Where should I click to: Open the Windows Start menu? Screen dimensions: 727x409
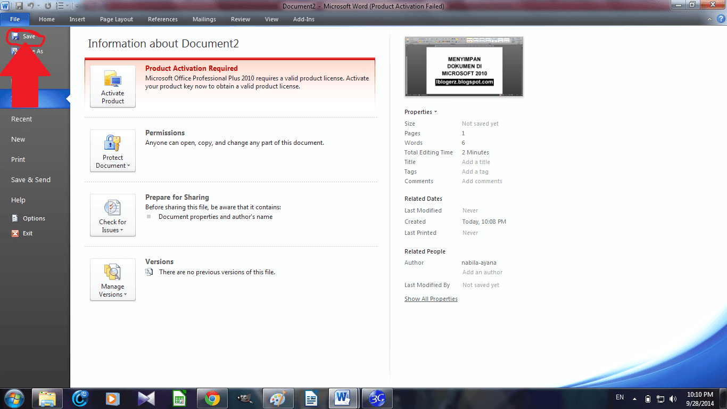click(14, 398)
